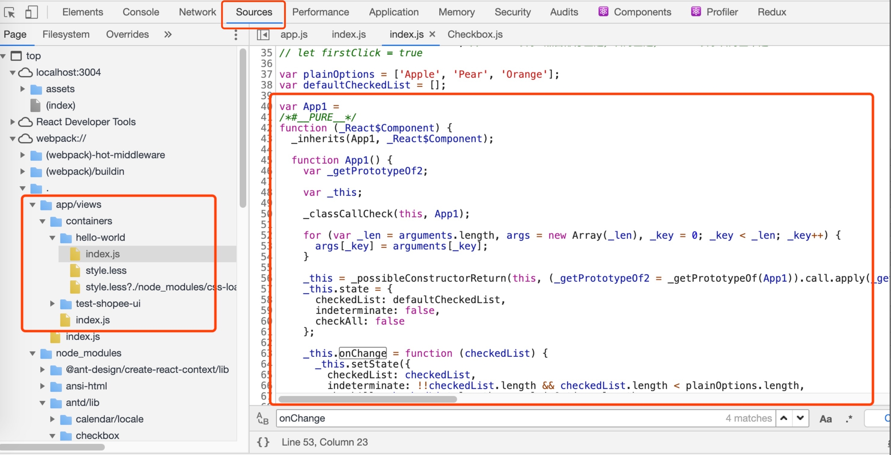The height and width of the screenshot is (455, 891).
Task: Toggle match case Aa option
Action: tap(825, 419)
